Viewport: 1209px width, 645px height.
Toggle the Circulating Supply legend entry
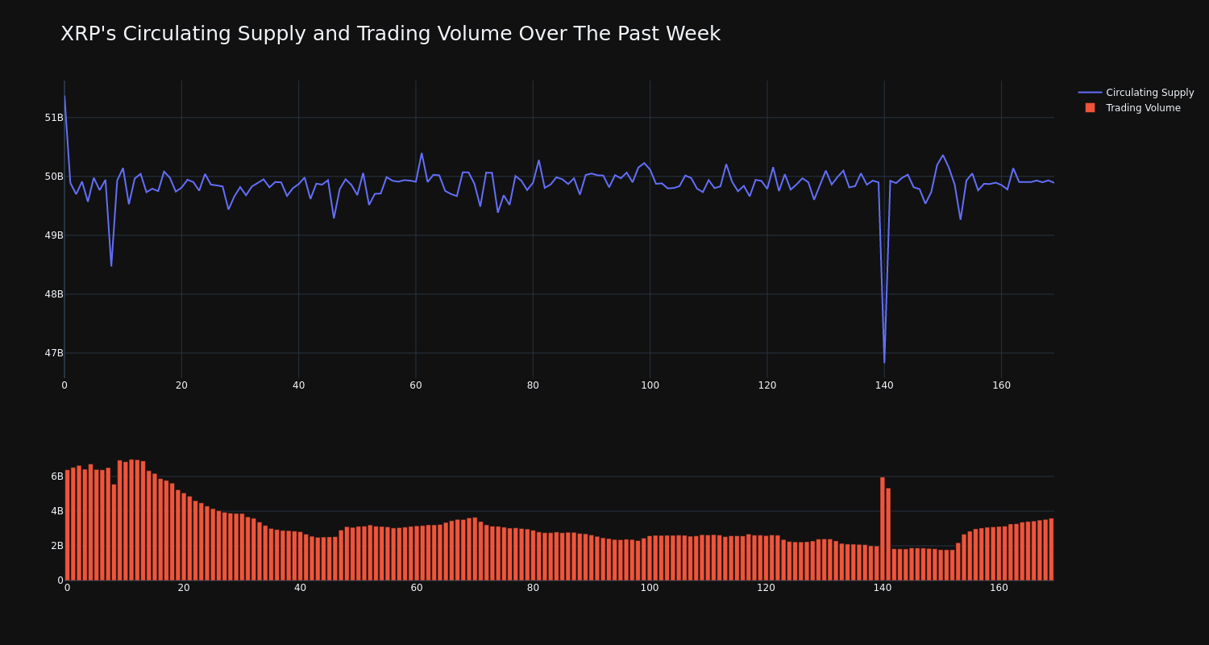pos(1136,93)
